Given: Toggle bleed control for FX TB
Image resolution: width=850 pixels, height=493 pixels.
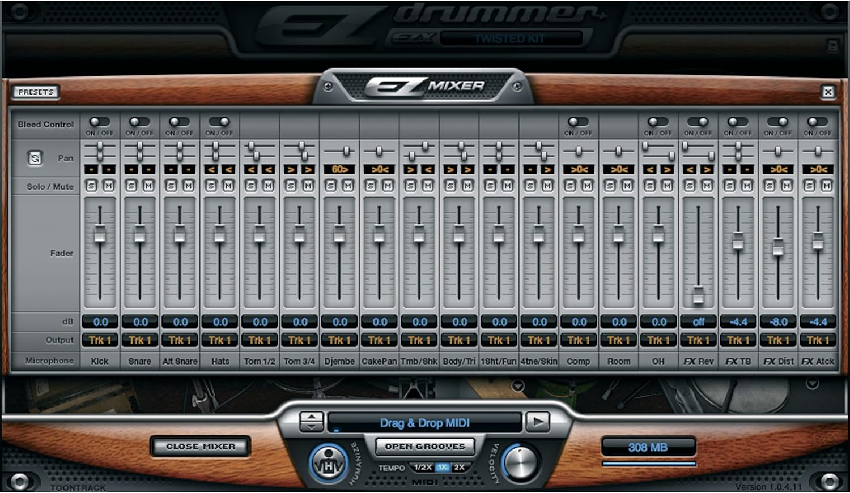Looking at the screenshot, I should tap(738, 122).
